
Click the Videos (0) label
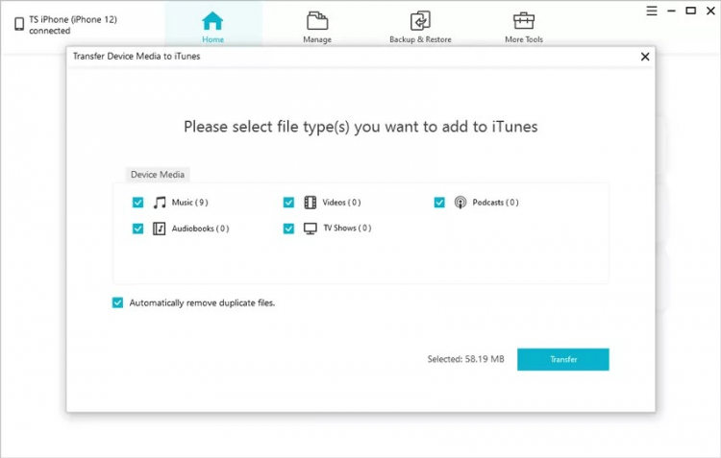pyautogui.click(x=341, y=203)
